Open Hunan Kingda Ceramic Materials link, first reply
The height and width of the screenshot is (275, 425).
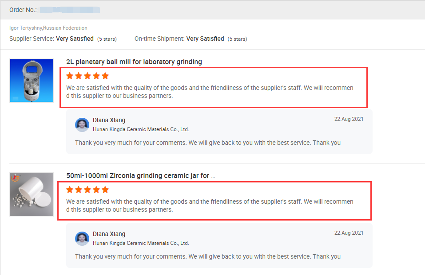(141, 129)
